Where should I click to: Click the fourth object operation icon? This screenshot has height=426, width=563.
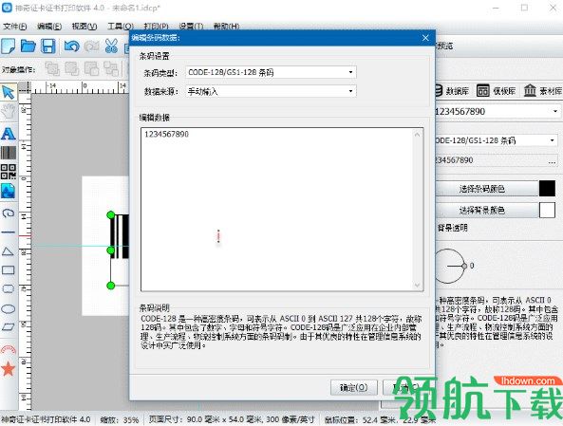point(111,68)
